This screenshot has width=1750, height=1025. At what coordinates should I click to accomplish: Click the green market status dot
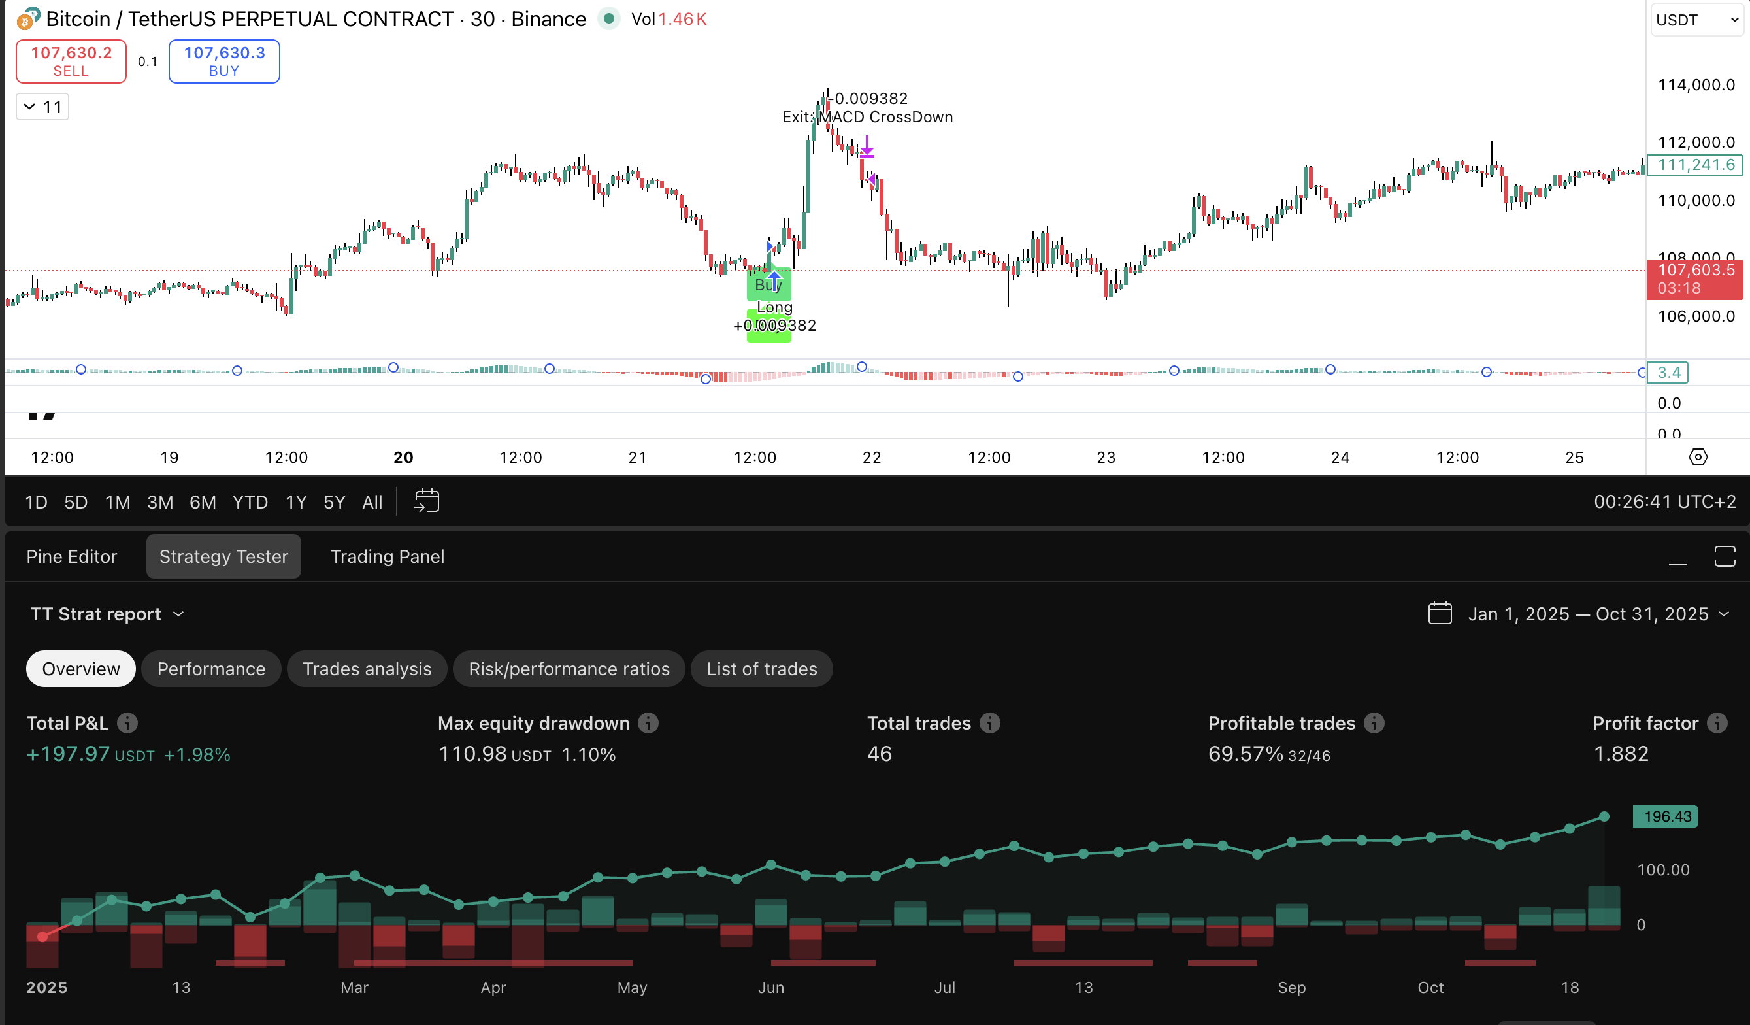pyautogui.click(x=608, y=19)
